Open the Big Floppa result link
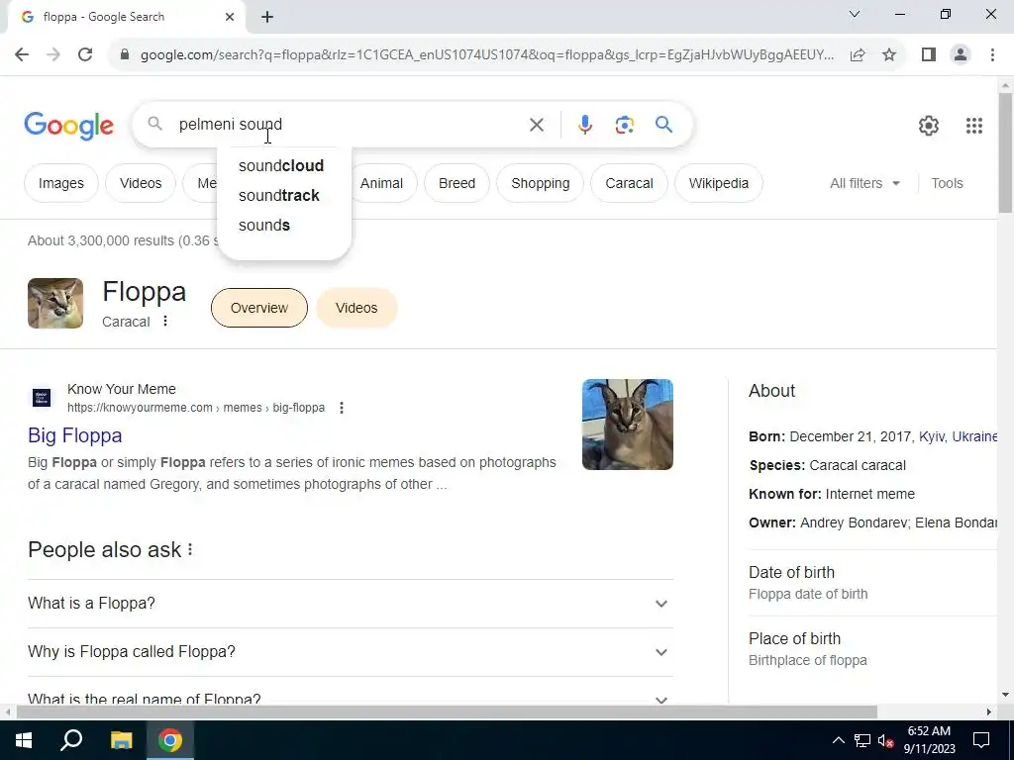1014x760 pixels. tap(75, 435)
